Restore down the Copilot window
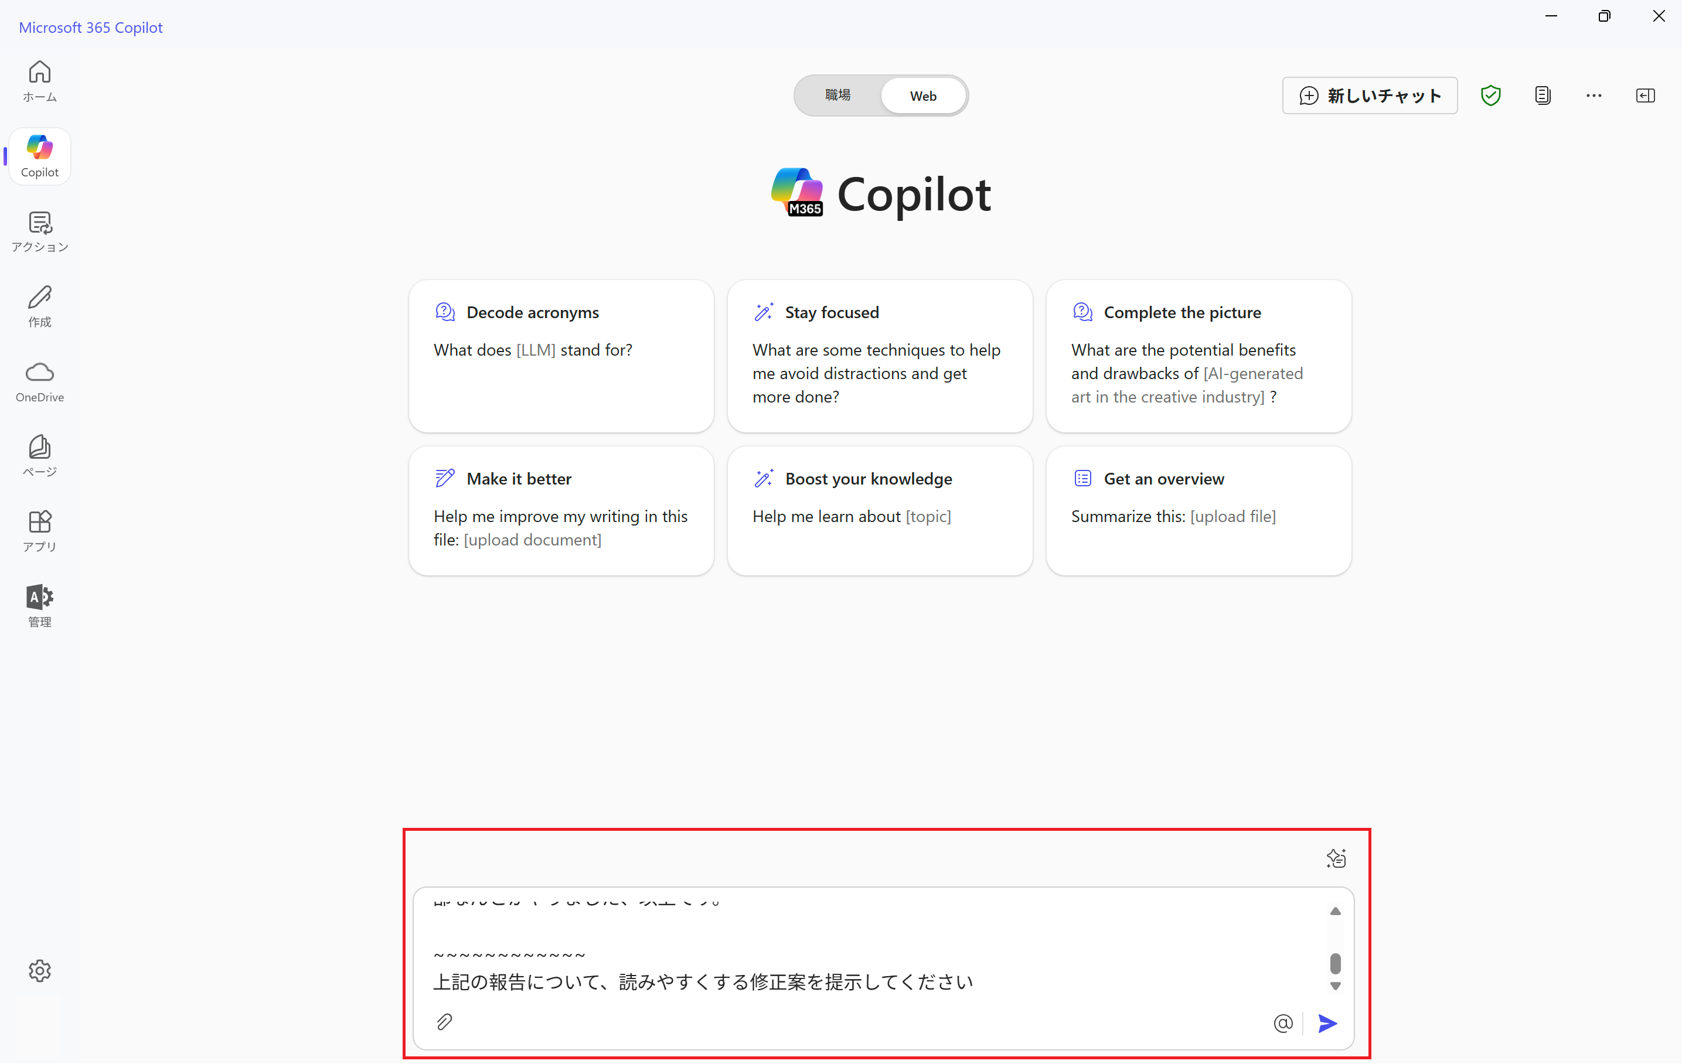The width and height of the screenshot is (1682, 1064). pos(1605,16)
